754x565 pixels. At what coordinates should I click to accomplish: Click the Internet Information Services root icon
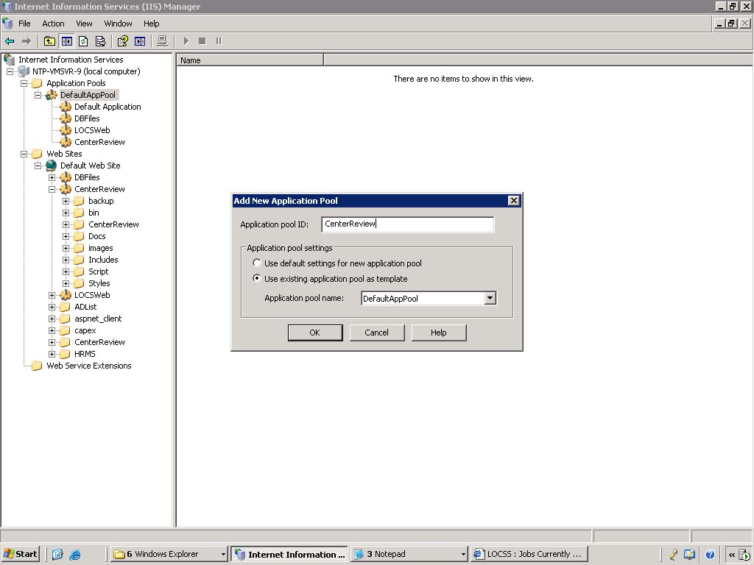(x=9, y=60)
